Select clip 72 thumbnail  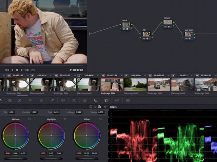coord(88,85)
